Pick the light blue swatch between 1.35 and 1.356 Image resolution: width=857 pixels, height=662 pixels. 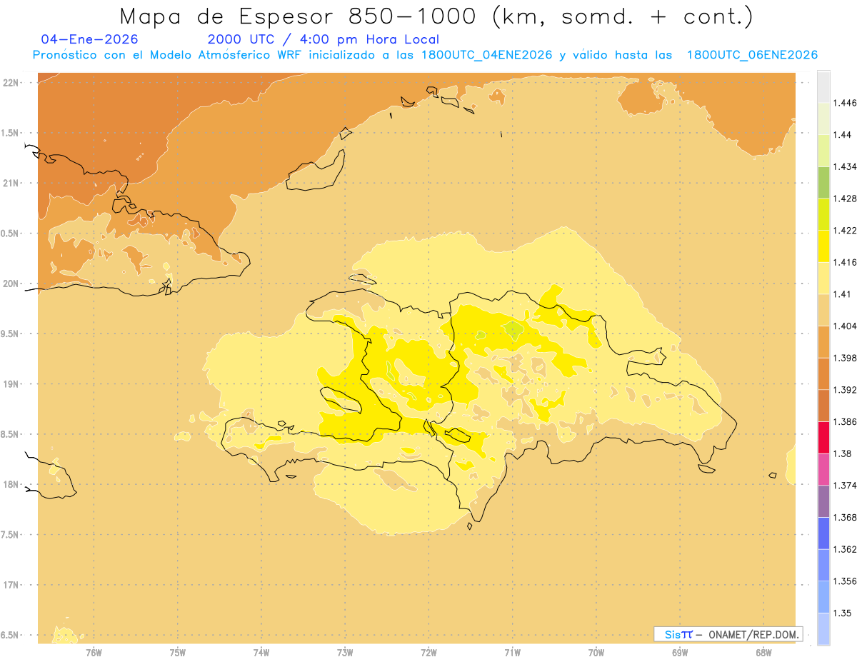(823, 596)
